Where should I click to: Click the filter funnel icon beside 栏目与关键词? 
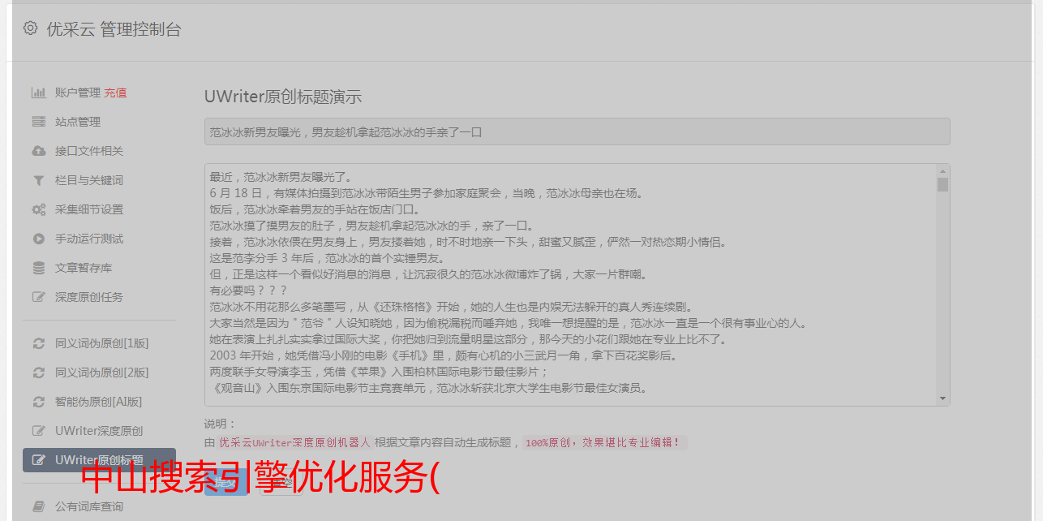tap(38, 180)
